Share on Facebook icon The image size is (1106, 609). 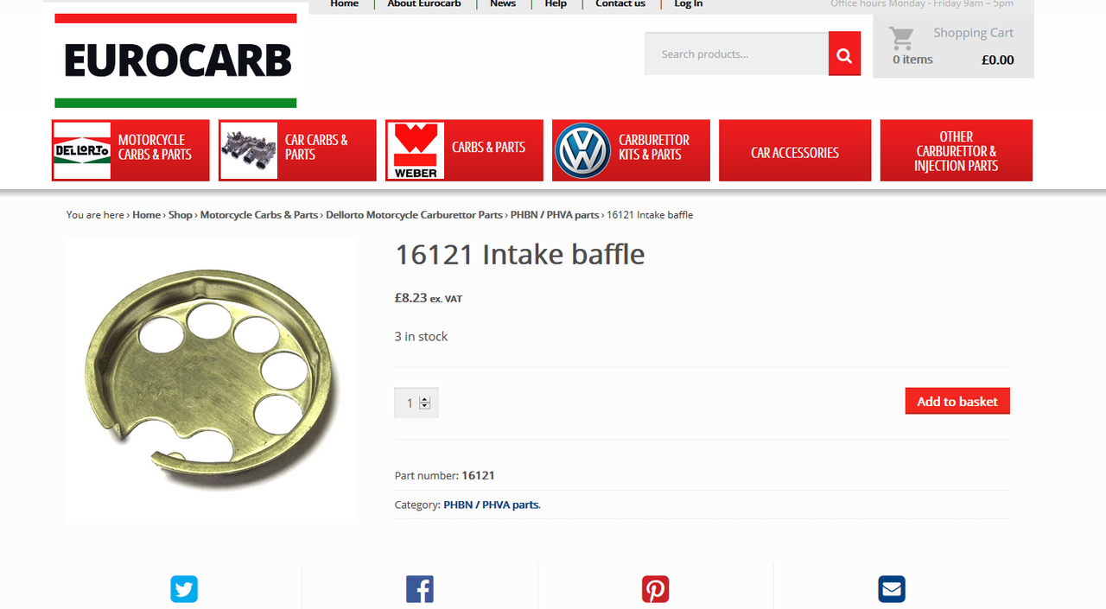pos(420,589)
